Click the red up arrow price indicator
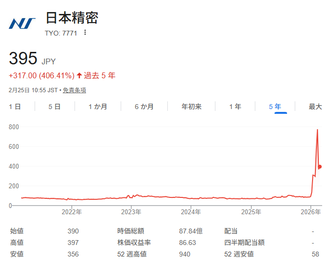Viewport: 326px width, 268px height. click(x=79, y=76)
